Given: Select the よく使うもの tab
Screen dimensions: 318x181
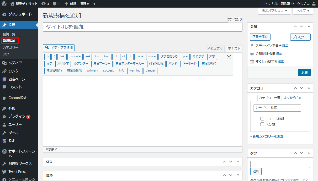Looking at the screenshot, I should [x=293, y=98].
